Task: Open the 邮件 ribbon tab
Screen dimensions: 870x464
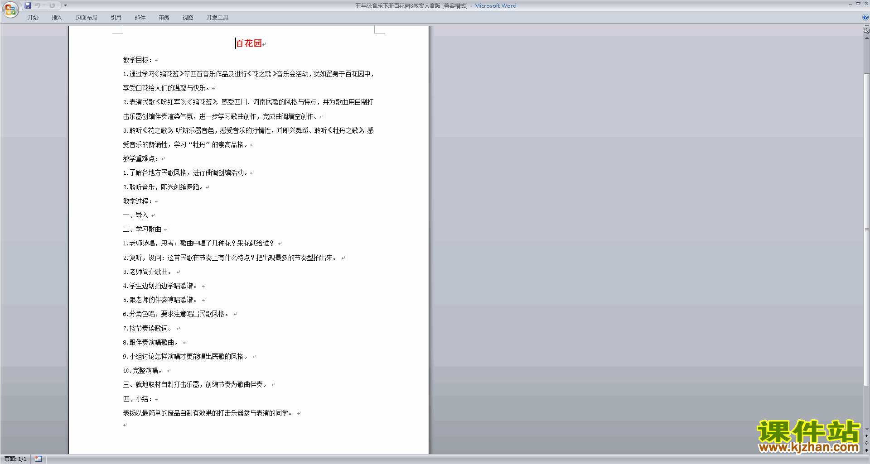Action: point(140,18)
